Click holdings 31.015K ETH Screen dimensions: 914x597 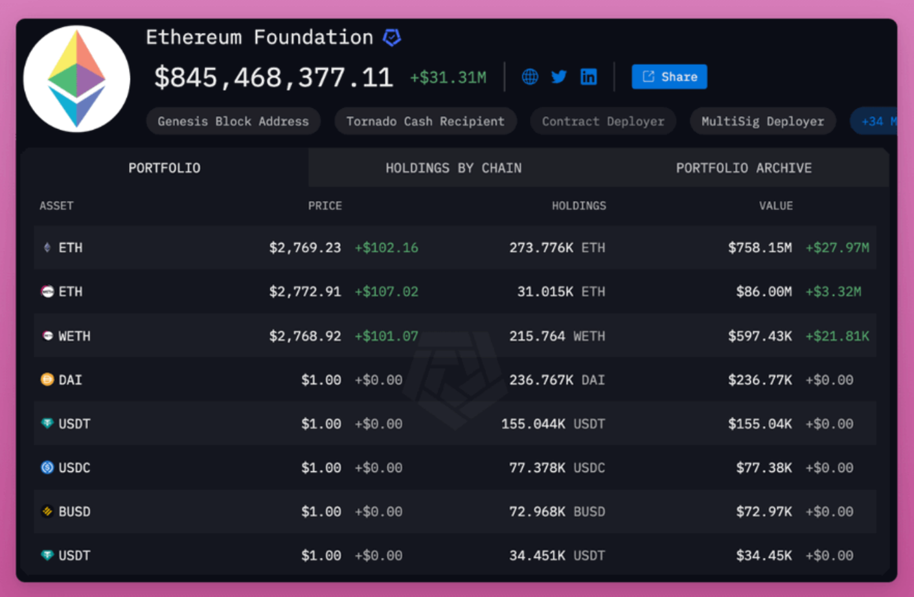561,292
